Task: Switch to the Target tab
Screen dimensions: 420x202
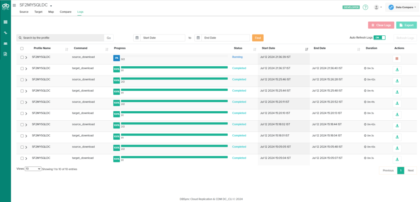Action: point(39,12)
